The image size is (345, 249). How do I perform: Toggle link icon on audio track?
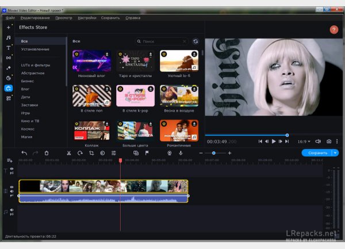click(11, 214)
